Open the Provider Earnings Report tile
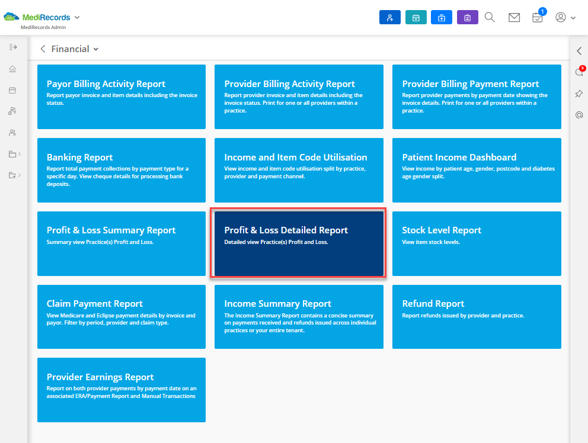The width and height of the screenshot is (588, 443). (x=122, y=390)
